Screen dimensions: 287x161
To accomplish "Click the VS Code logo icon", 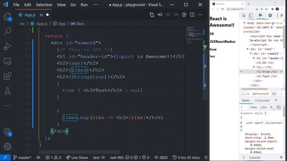I will click(x=5, y=4).
